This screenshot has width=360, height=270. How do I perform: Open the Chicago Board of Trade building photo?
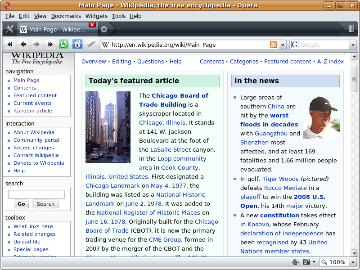pyautogui.click(x=108, y=127)
